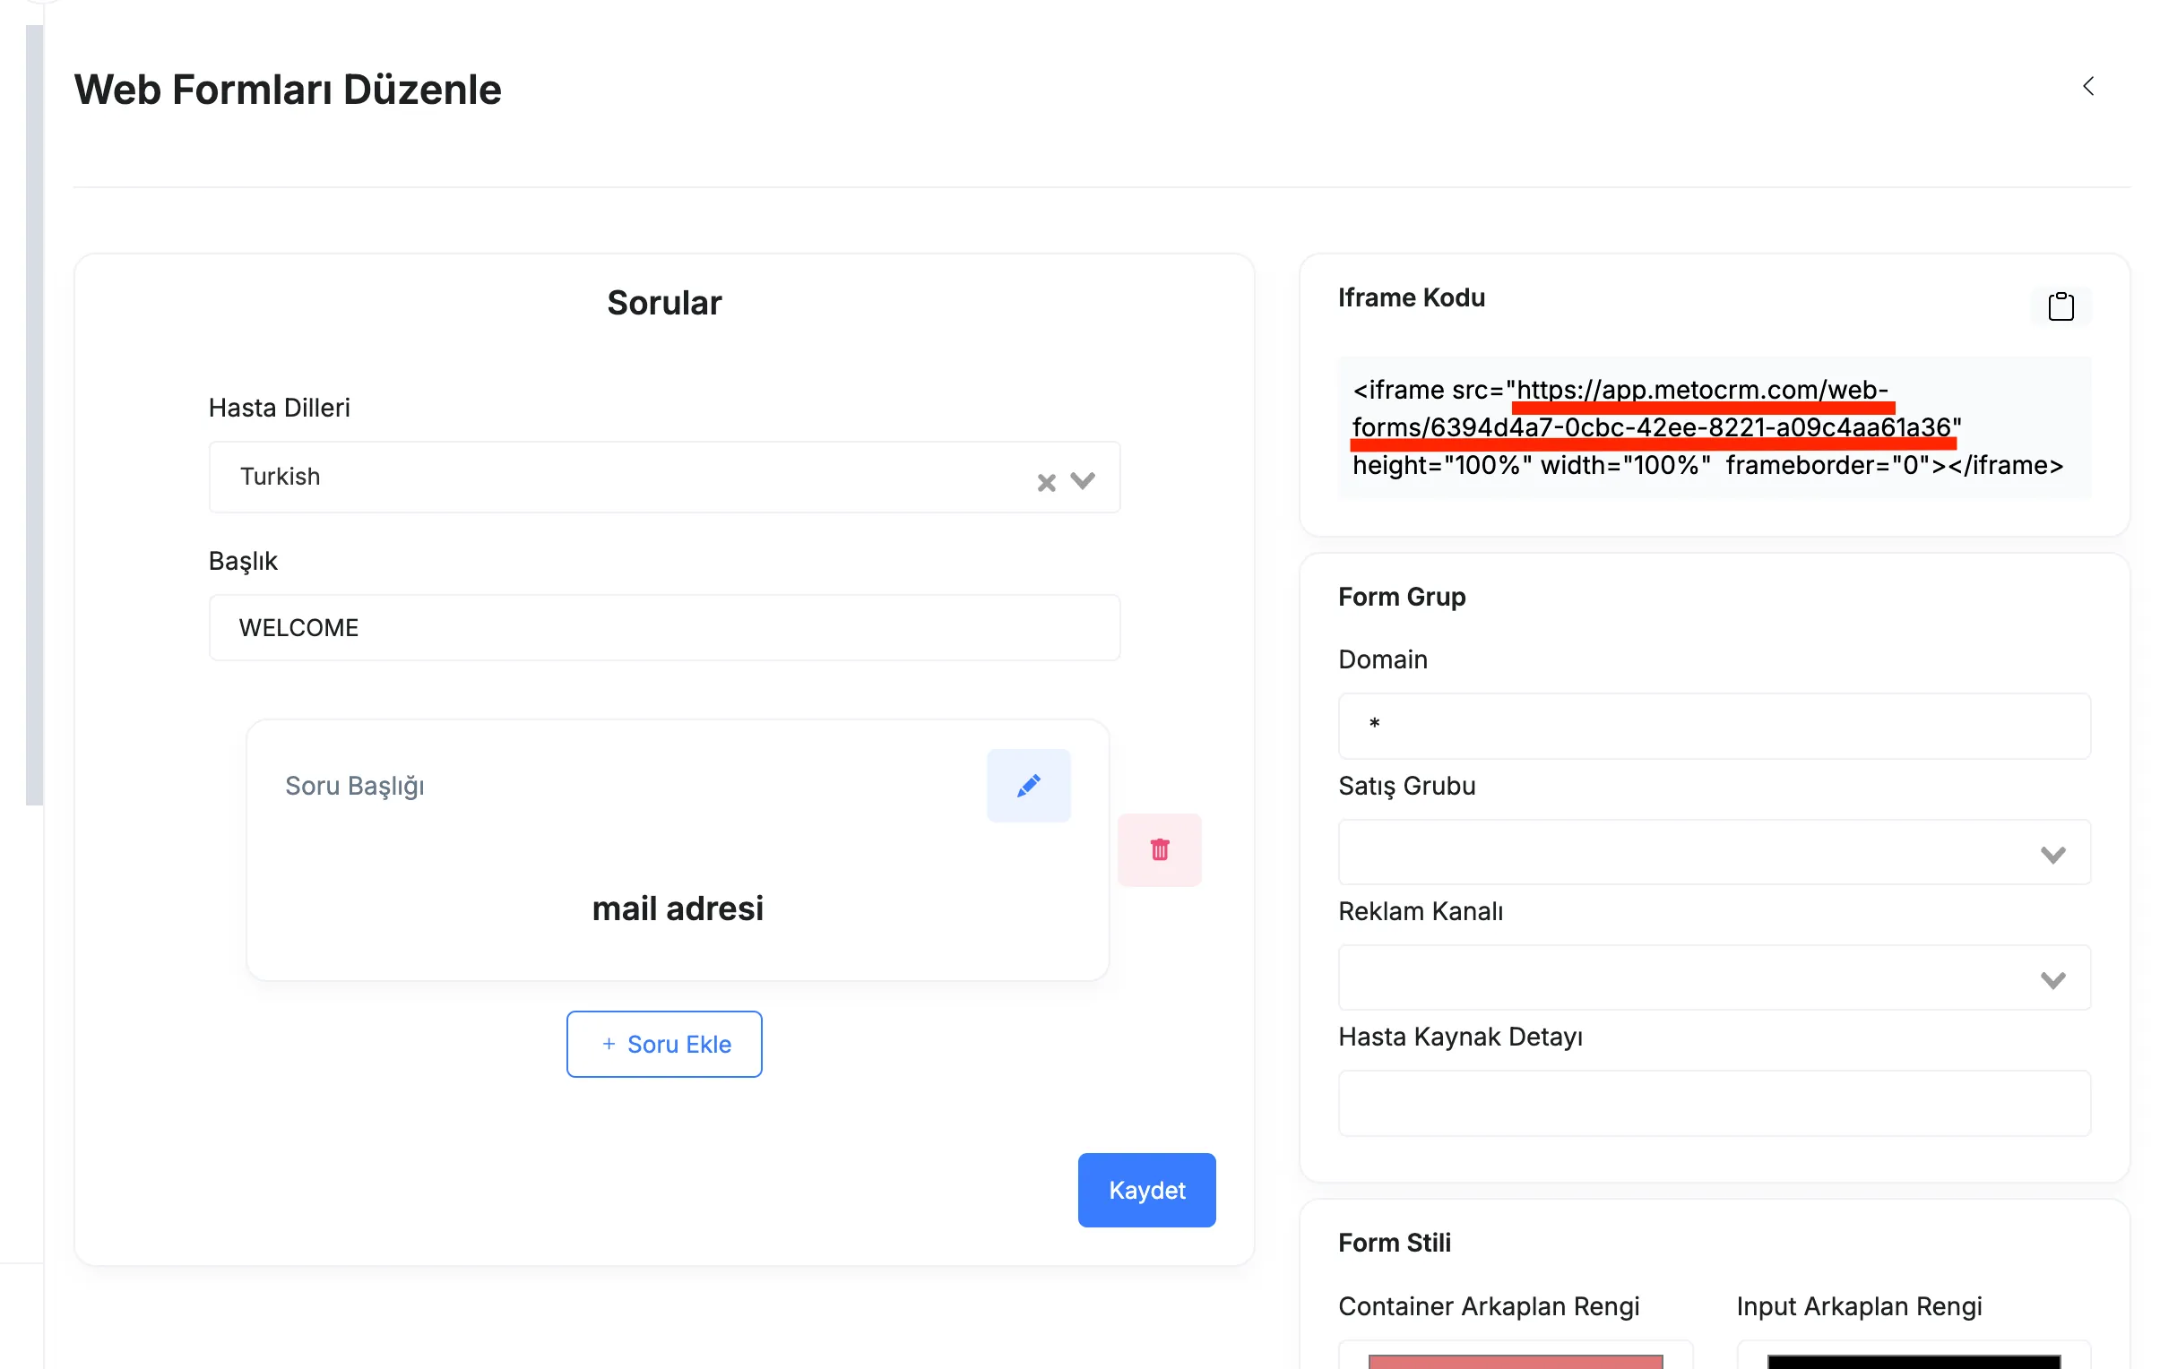Select the mail adresi question card
Viewport: 2160px width, 1369px height.
tap(678, 849)
